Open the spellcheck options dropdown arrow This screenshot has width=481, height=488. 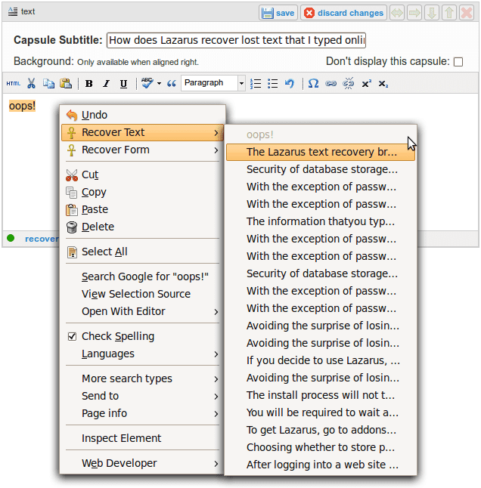click(159, 83)
